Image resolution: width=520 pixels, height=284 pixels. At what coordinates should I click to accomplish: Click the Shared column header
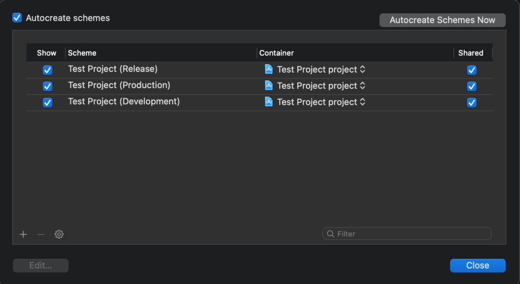tap(471, 53)
